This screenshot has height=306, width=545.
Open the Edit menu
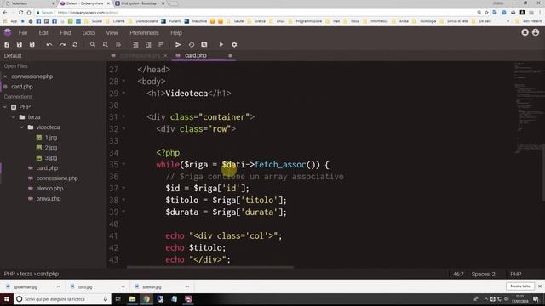(43, 32)
